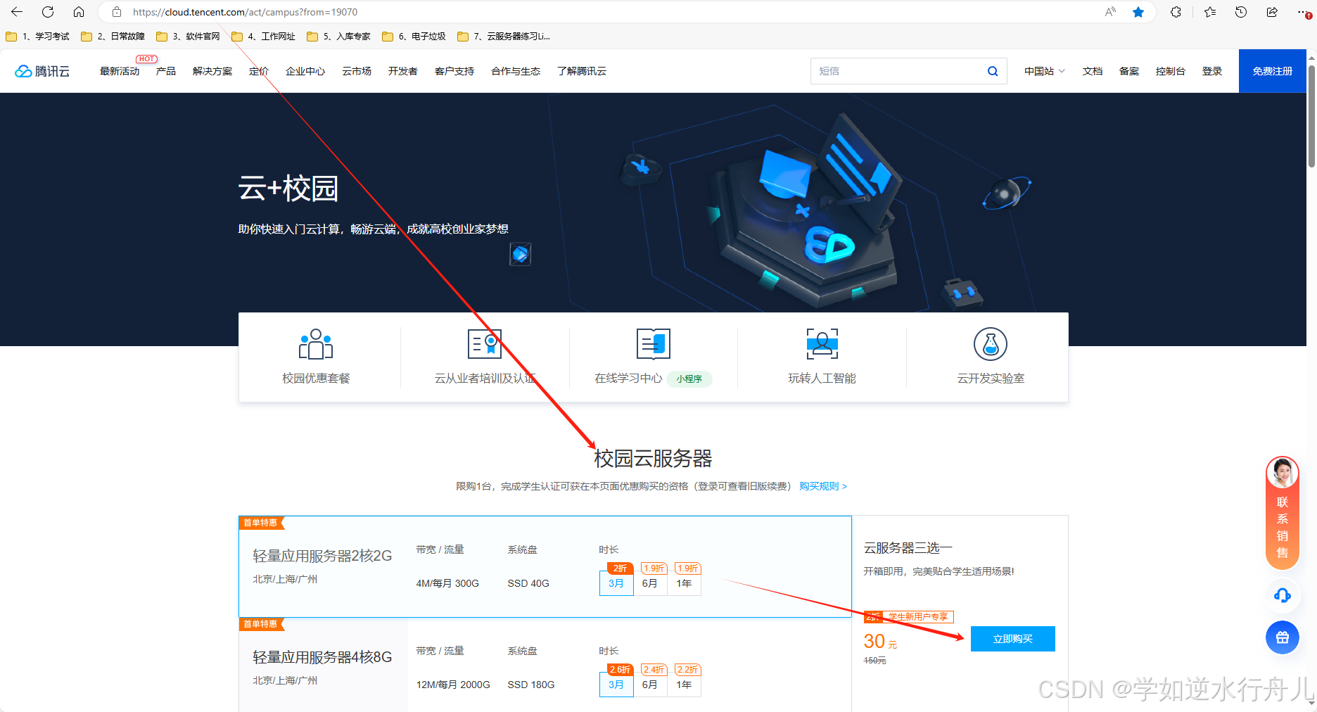Open bookmark folder 3、软件官网

tap(189, 37)
